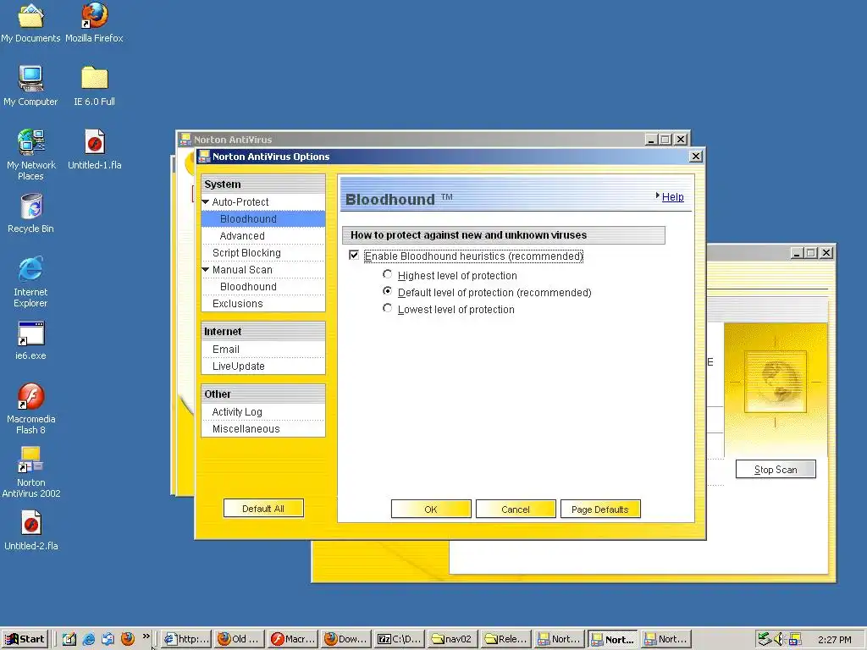Launch Firefox from quick launch bar

click(128, 639)
